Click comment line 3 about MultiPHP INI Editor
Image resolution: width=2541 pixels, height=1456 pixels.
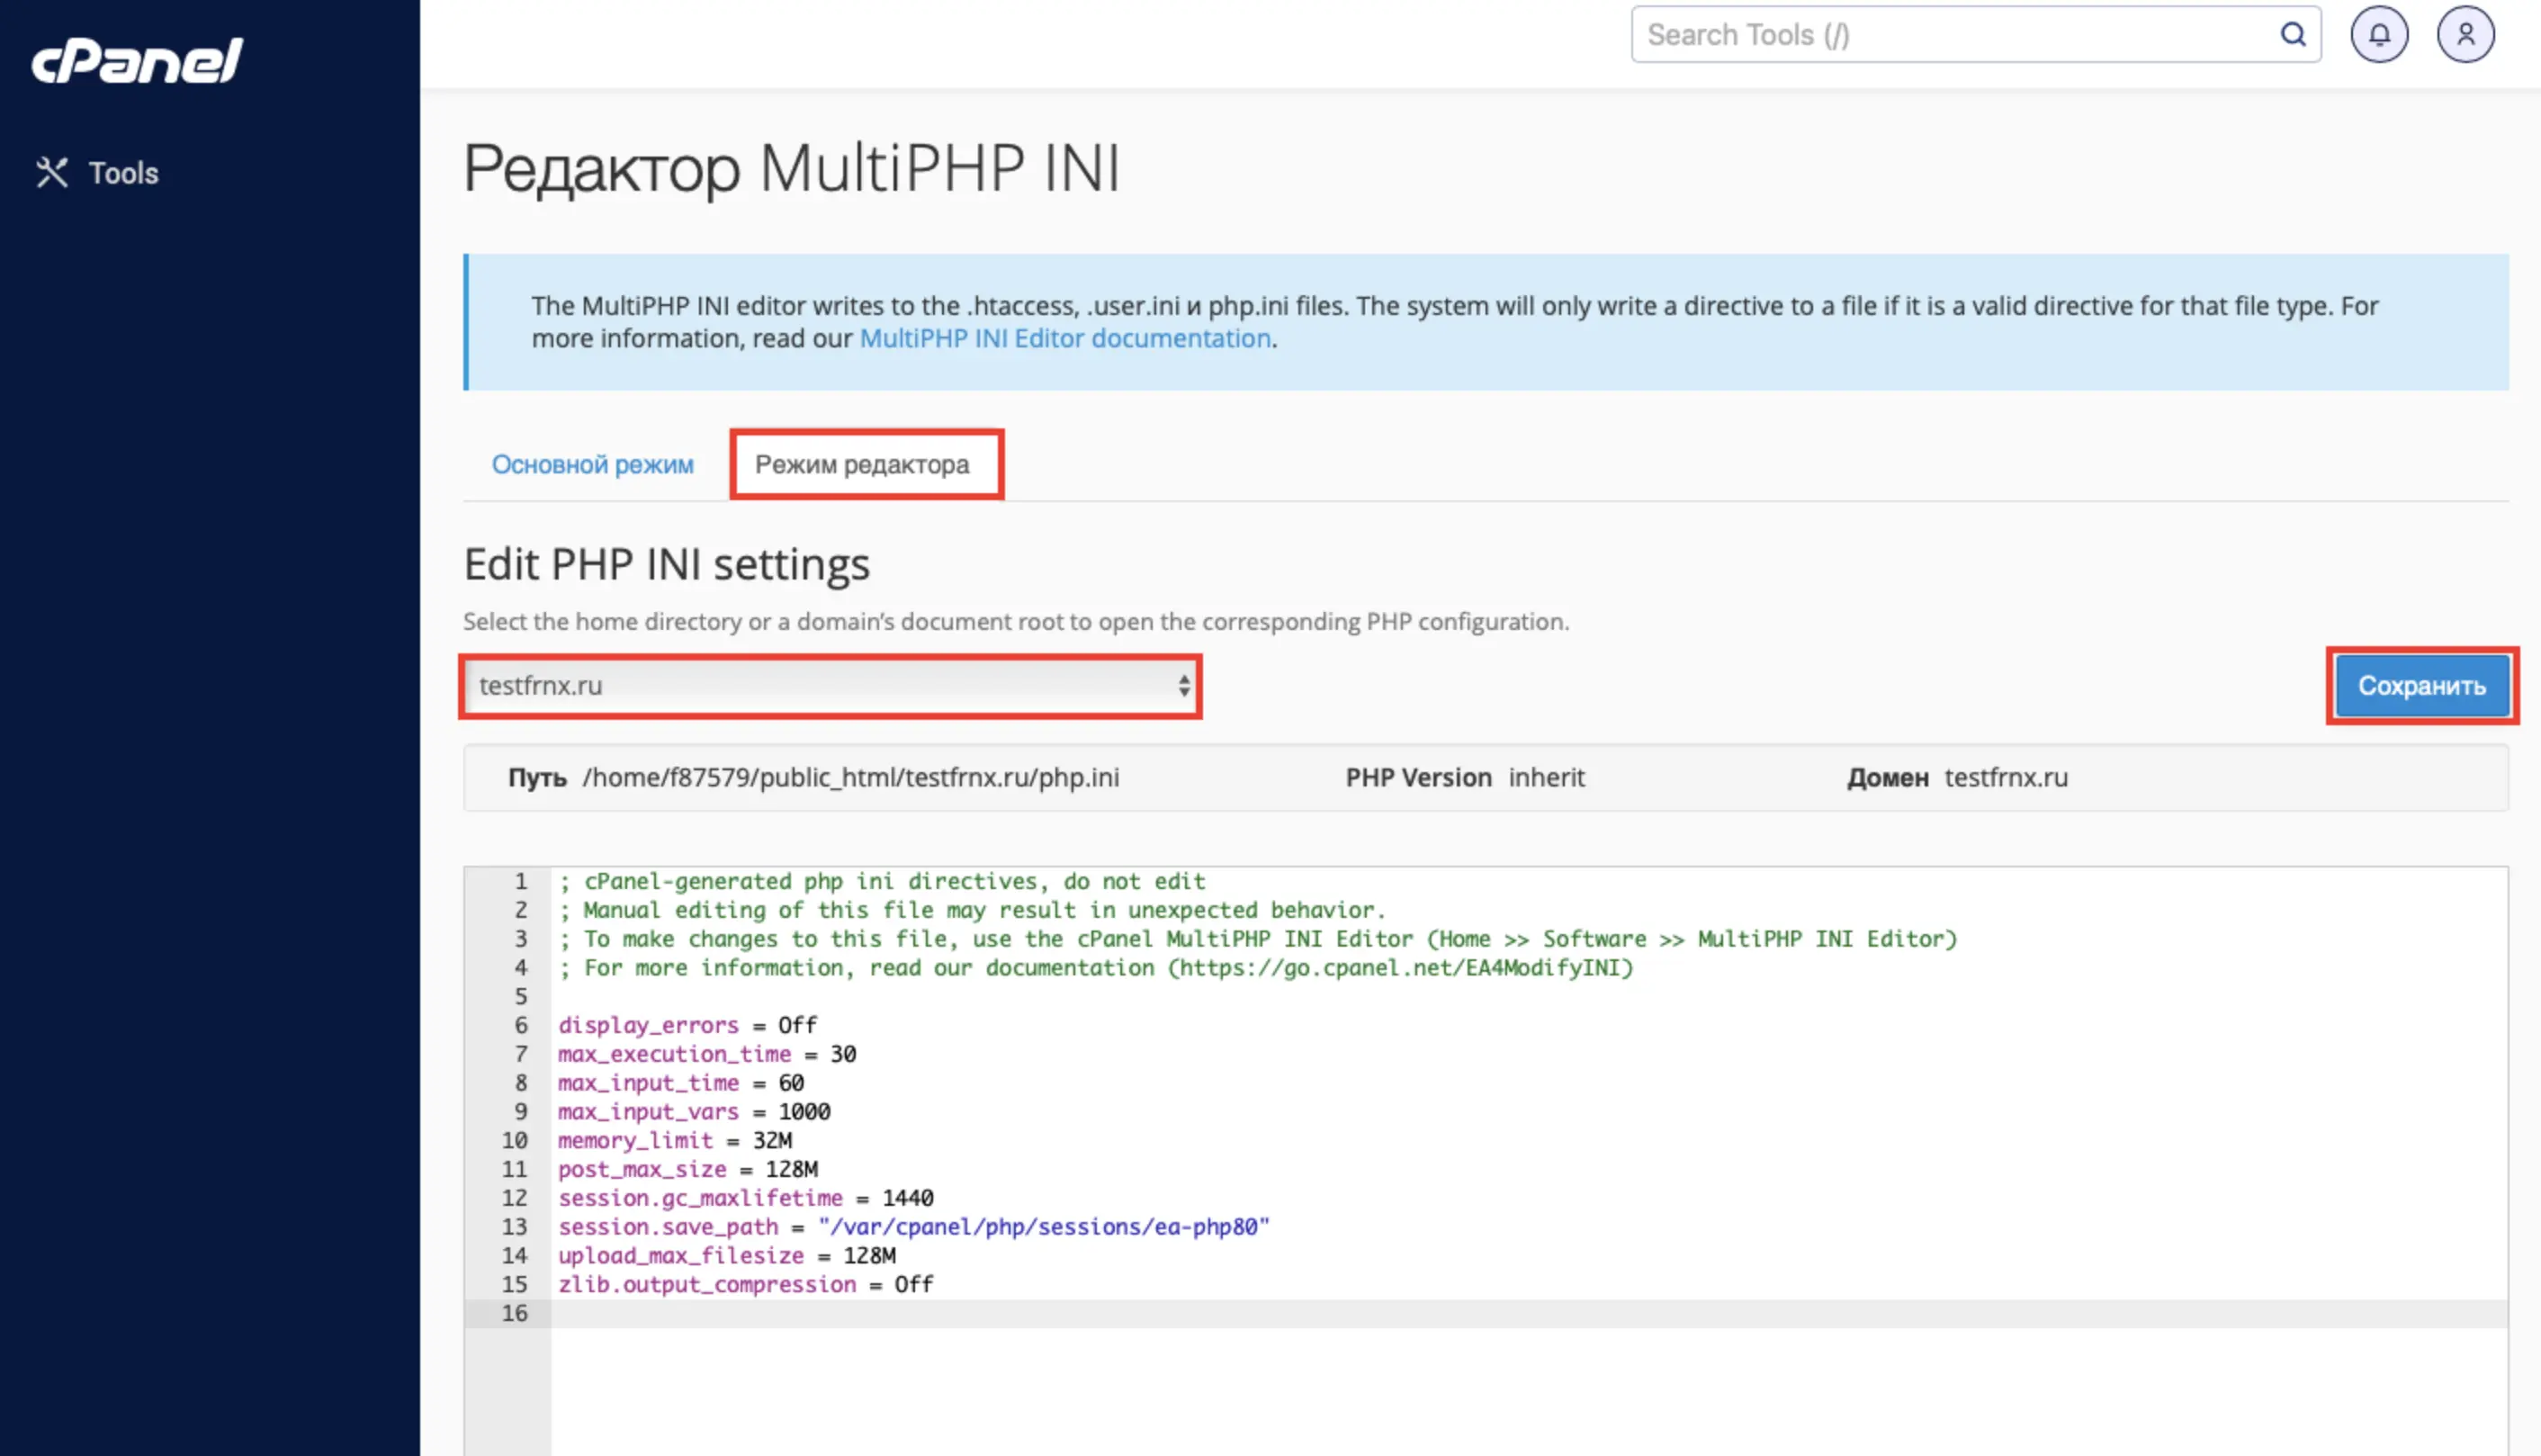point(1258,939)
